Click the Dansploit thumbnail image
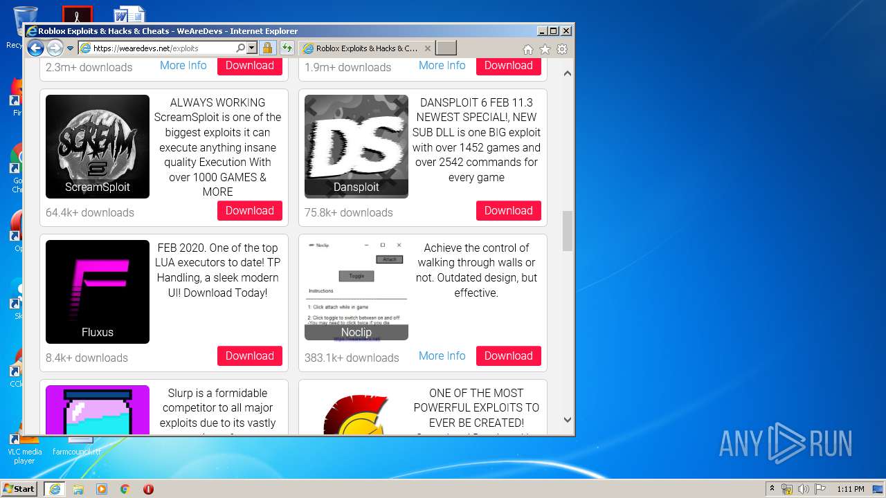 point(356,147)
